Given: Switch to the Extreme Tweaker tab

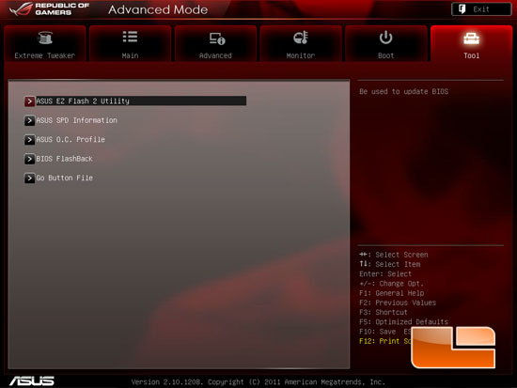Looking at the screenshot, I should pos(45,43).
